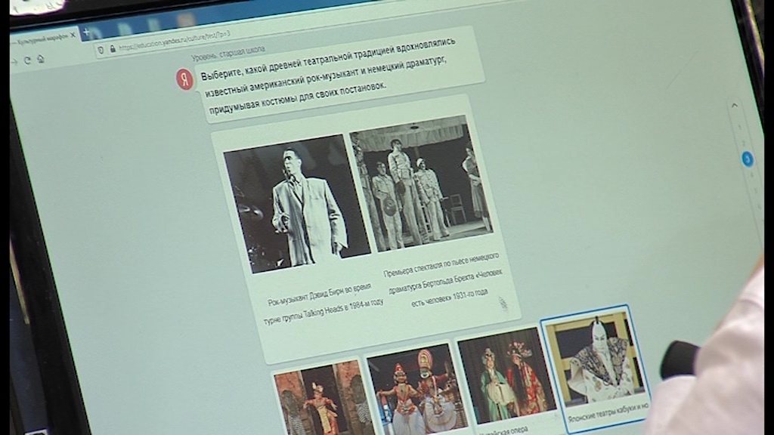Go to question 1 in the navigator
Viewport: 774px width, 435px height.
click(740, 126)
